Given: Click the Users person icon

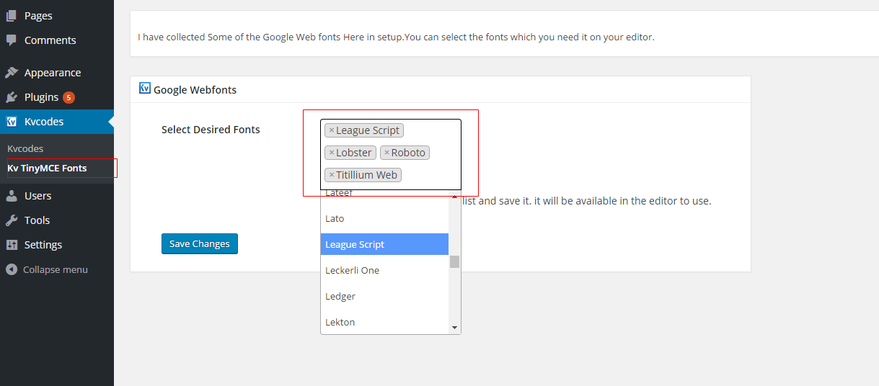Looking at the screenshot, I should coord(12,196).
